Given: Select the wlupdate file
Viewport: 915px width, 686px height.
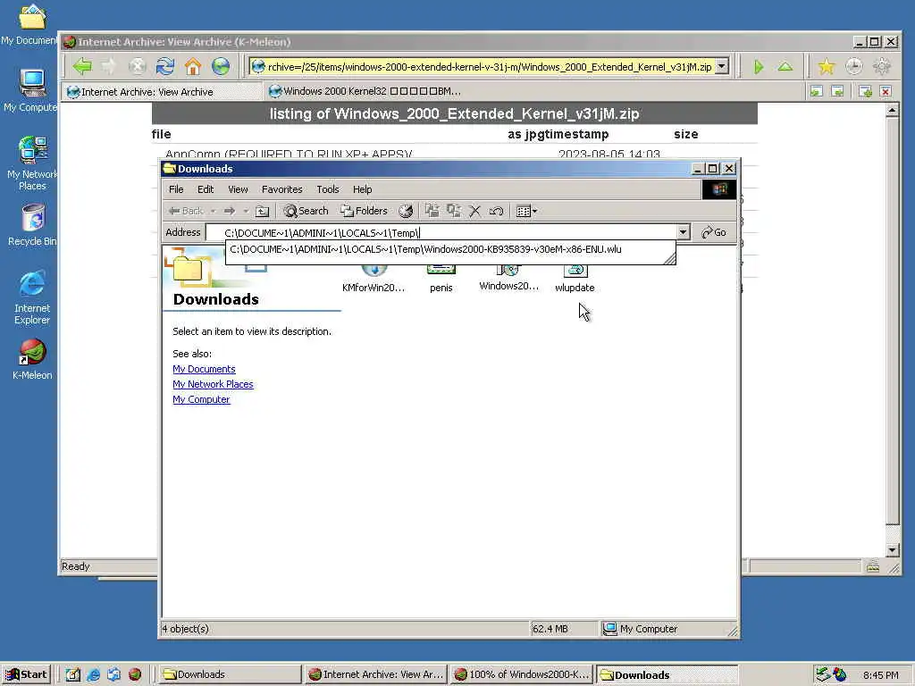Looking at the screenshot, I should click(575, 279).
